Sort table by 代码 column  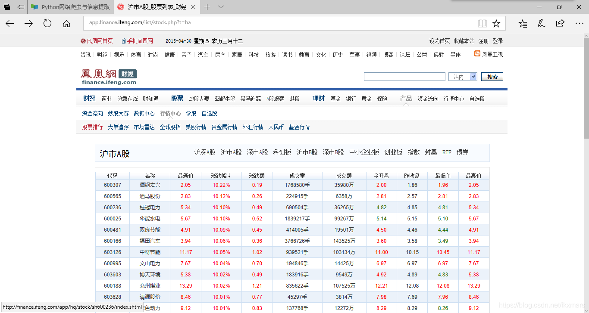tap(112, 176)
